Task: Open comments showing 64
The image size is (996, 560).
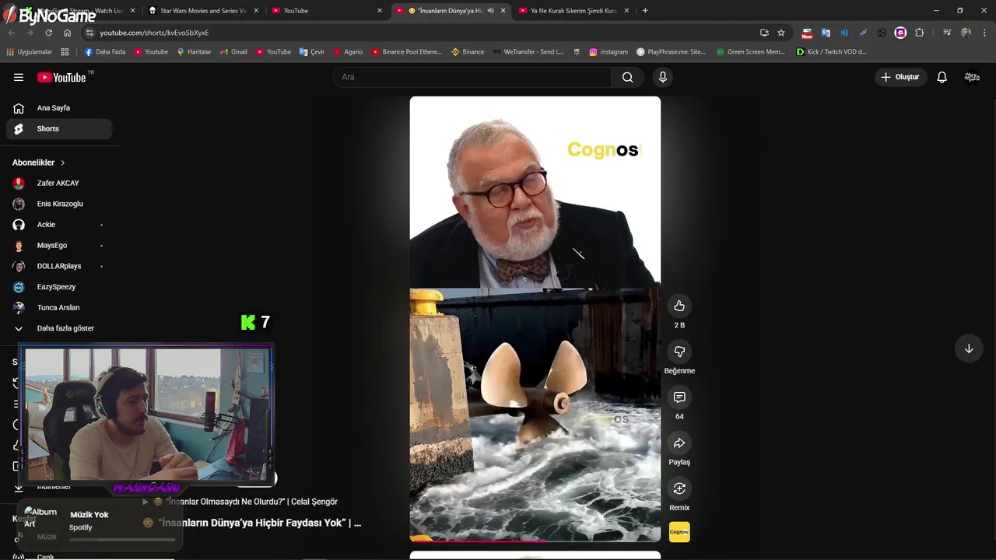Action: click(679, 397)
